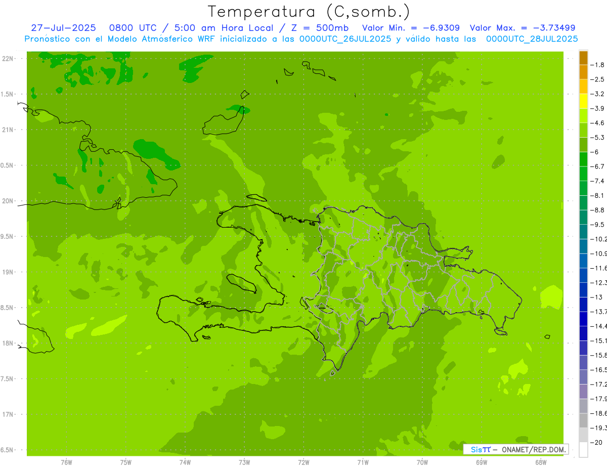Click the "17N" latitude axis label

[x=7, y=414]
